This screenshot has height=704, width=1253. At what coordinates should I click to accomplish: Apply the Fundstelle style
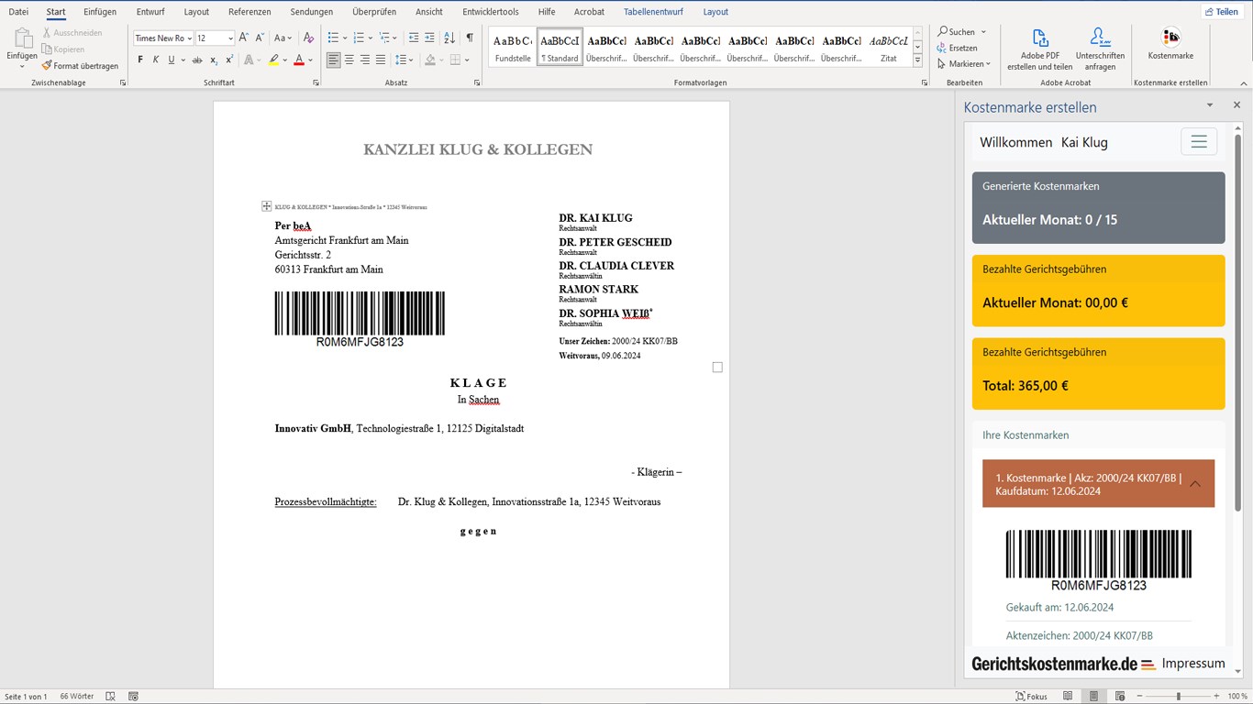[x=513, y=47]
